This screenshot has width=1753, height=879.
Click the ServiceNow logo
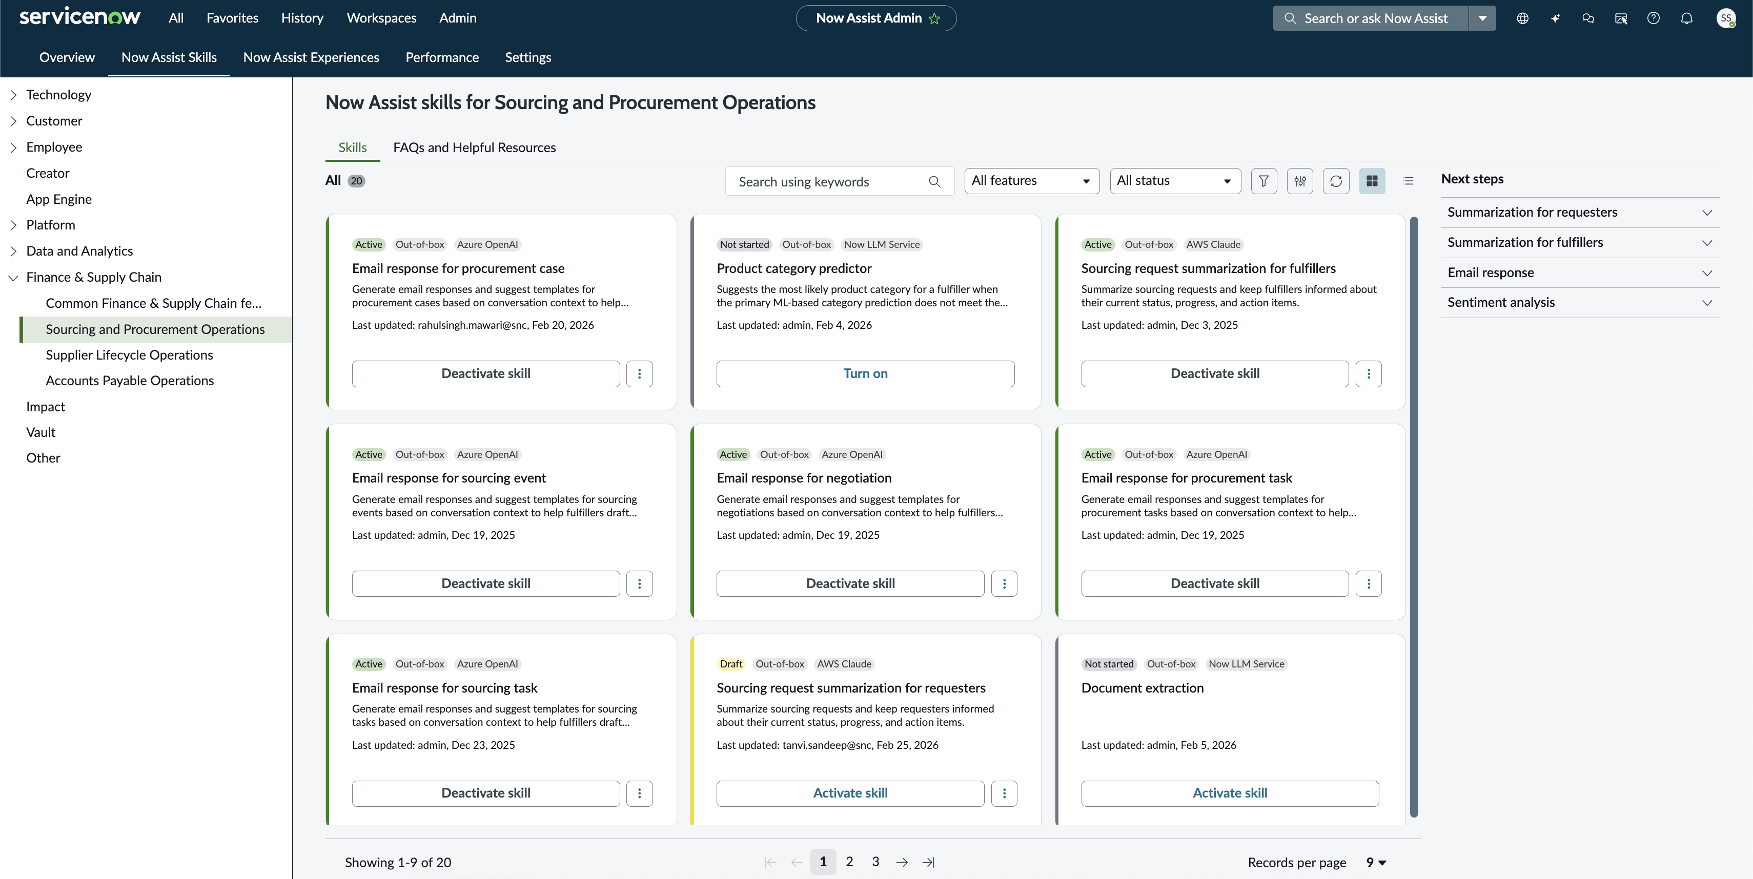pos(79,16)
